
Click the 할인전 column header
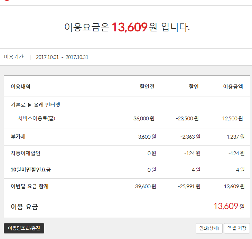coord(147,87)
